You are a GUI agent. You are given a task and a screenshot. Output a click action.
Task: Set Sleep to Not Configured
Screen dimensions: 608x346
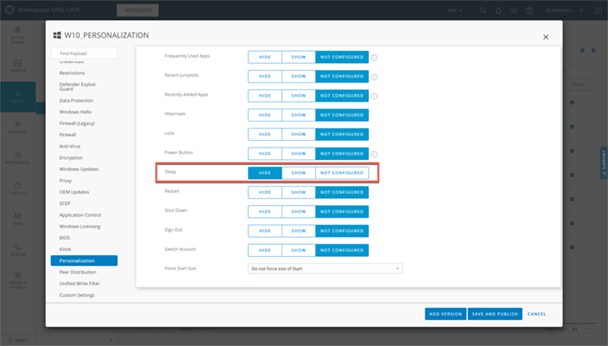341,173
